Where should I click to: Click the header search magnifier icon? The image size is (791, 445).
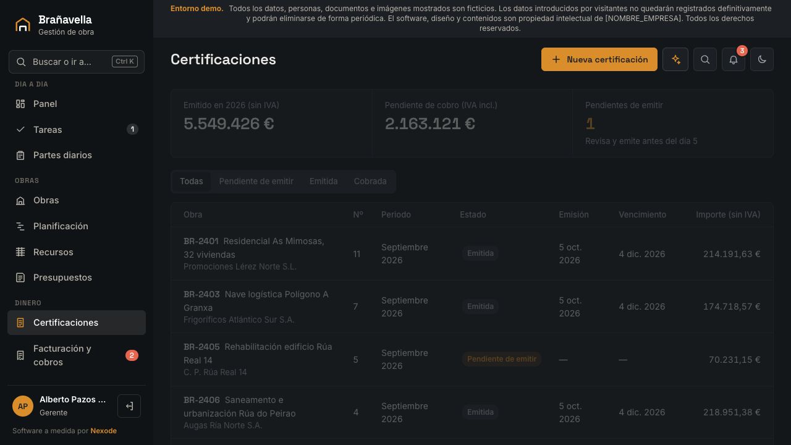[x=705, y=59]
